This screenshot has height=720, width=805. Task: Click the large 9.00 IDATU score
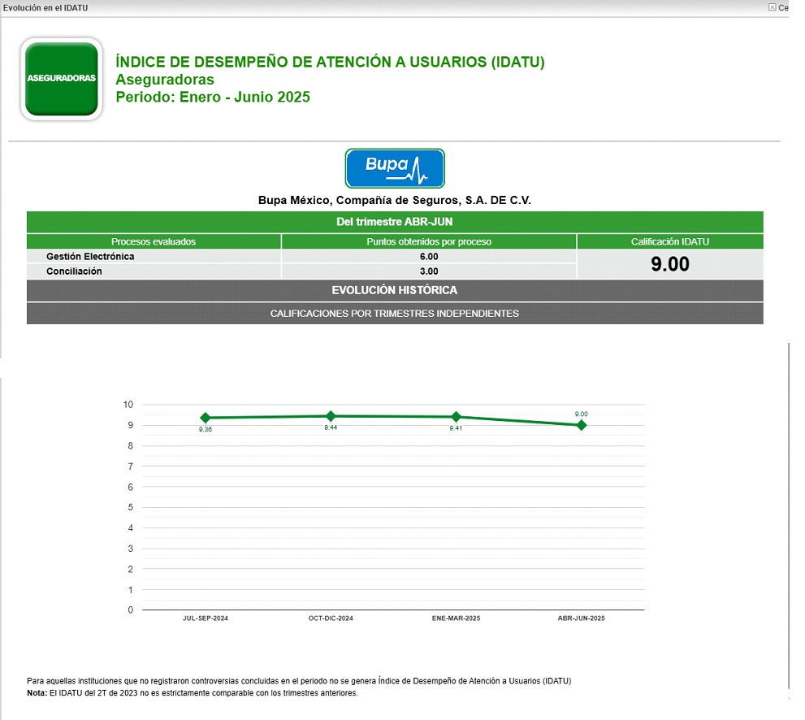[x=669, y=264]
